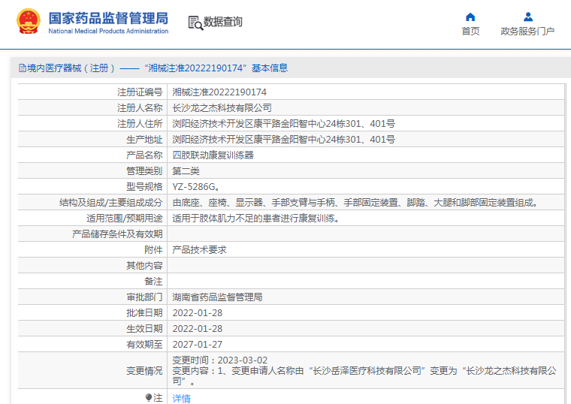
Task: Click the 变更情况 row label
Action: [x=144, y=370]
